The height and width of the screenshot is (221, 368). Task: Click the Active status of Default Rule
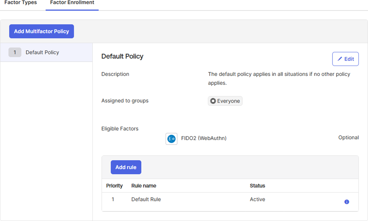pyautogui.click(x=257, y=199)
